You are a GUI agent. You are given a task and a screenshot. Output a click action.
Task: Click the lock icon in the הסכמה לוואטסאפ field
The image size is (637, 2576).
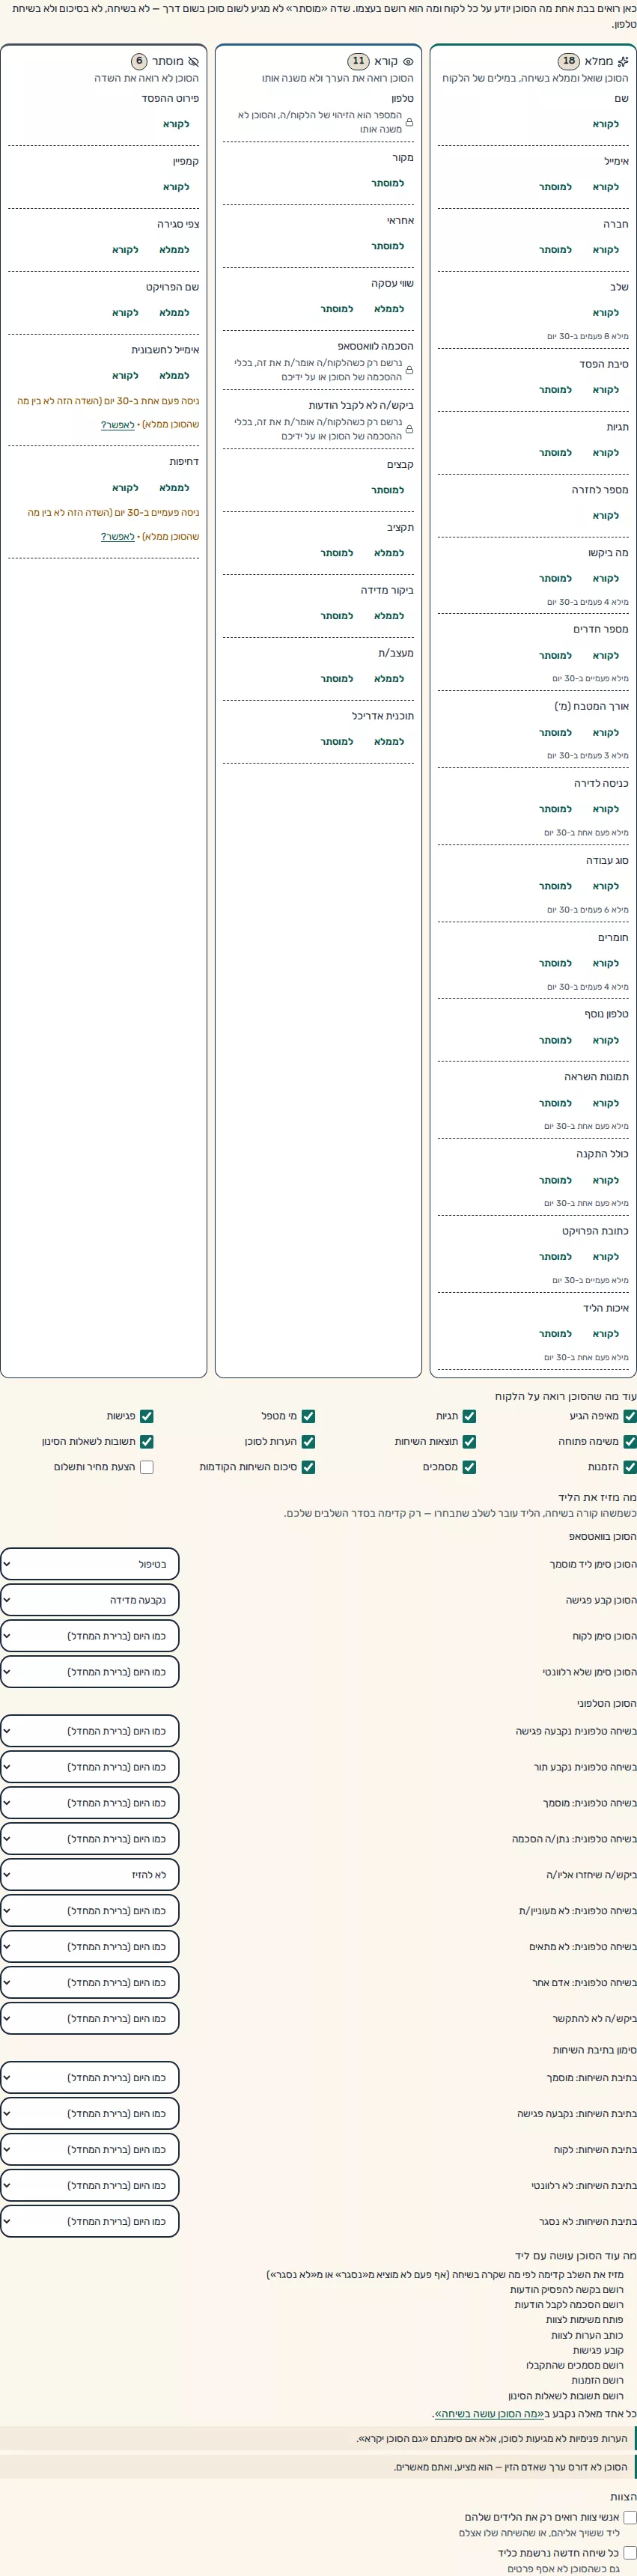pyautogui.click(x=409, y=370)
